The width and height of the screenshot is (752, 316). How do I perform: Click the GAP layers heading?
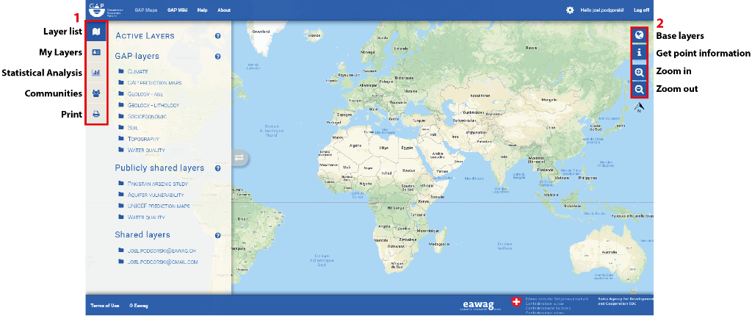pyautogui.click(x=137, y=56)
